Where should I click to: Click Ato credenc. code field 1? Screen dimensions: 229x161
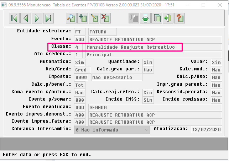(x=78, y=55)
